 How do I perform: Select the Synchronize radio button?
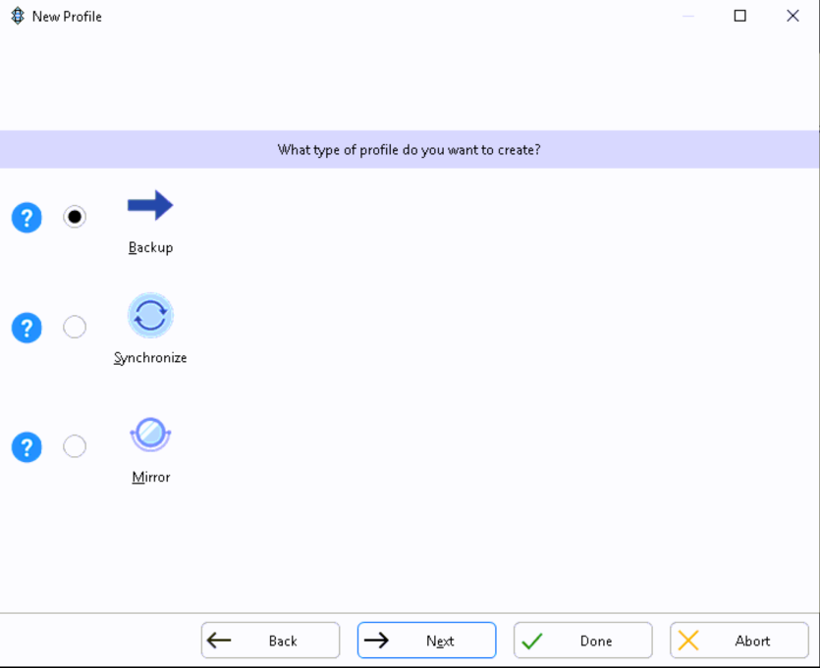(75, 327)
